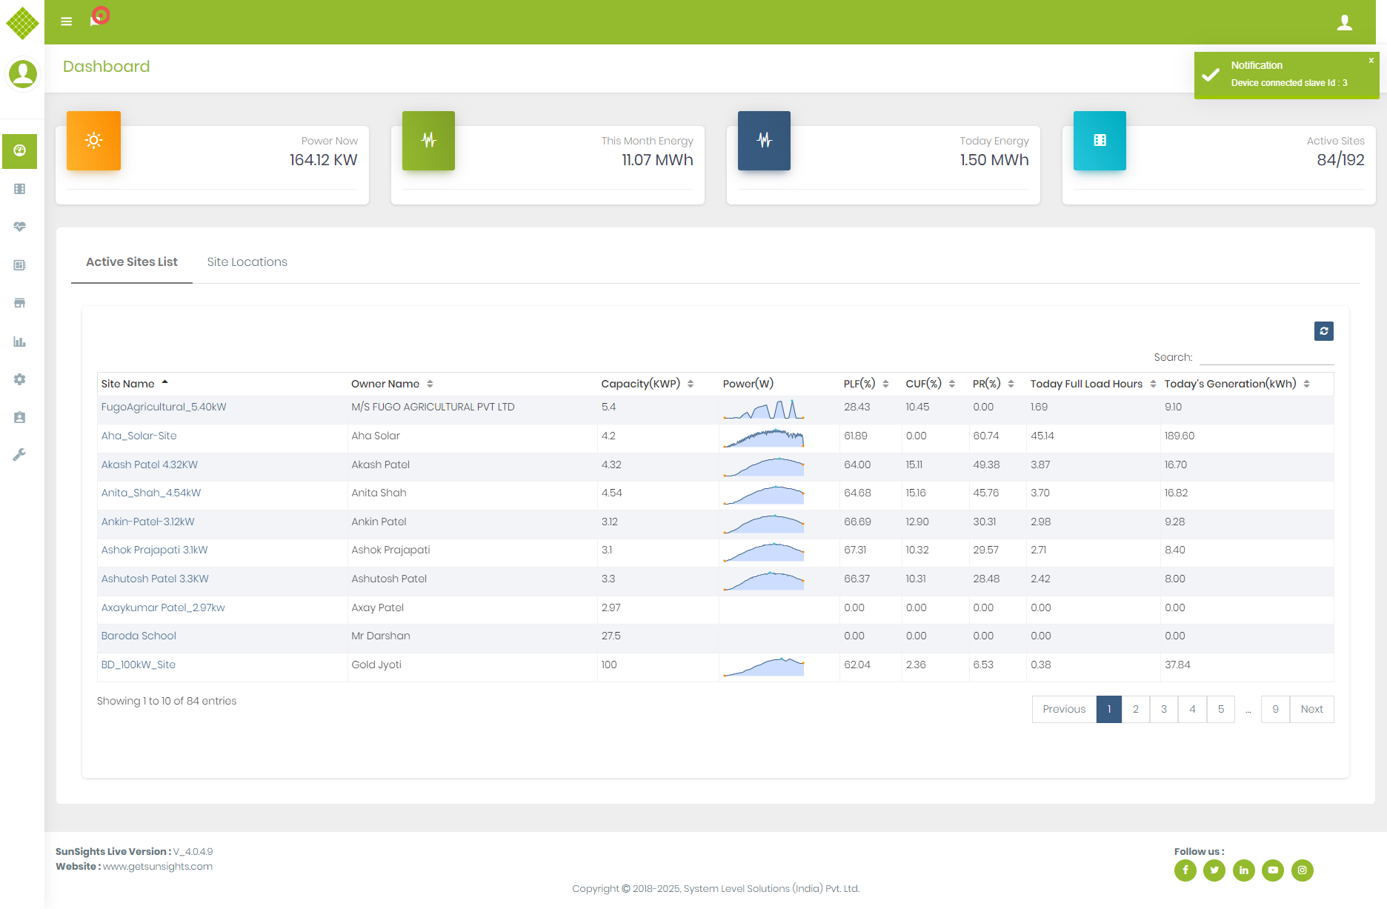Open the bar chart icon in sidebar
Viewport: 1387px width, 909px height.
[x=20, y=342]
